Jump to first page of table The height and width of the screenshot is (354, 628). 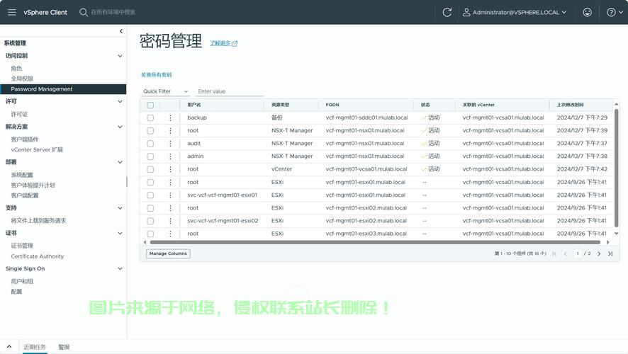pos(554,253)
